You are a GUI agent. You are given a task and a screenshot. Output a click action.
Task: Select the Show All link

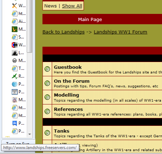point(72,6)
